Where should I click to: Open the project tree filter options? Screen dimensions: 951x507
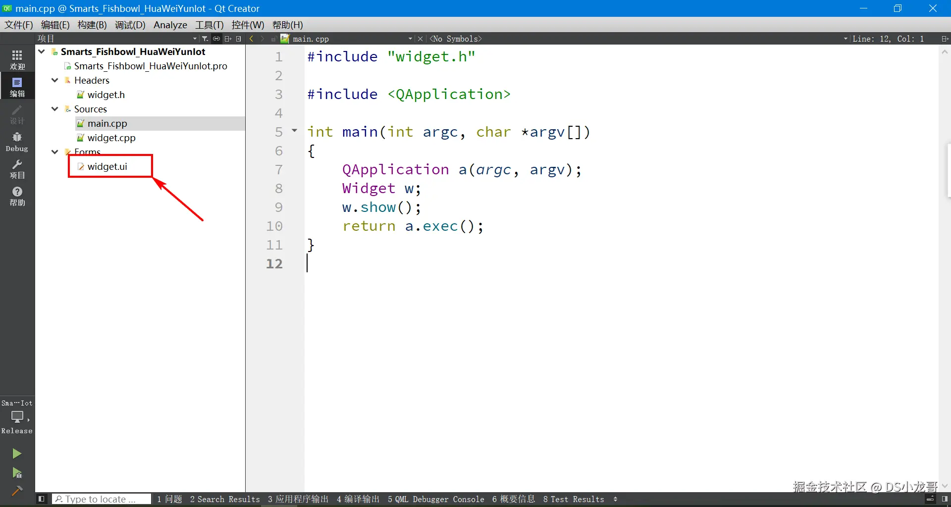(x=205, y=39)
